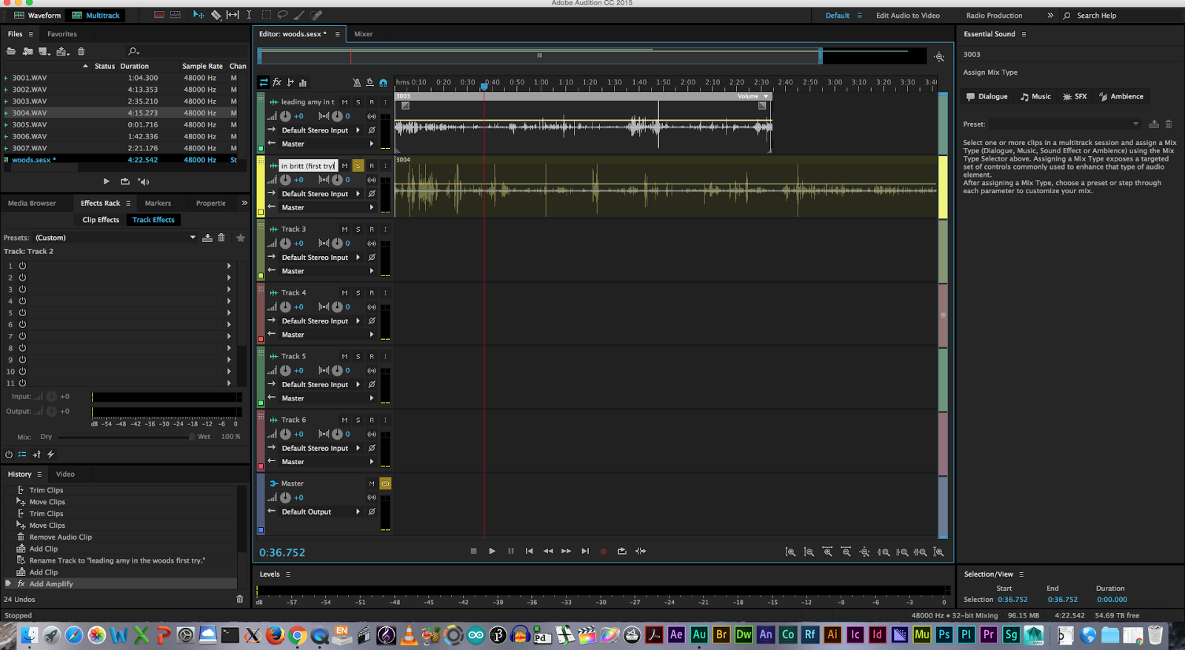The image size is (1185, 650).
Task: Expand more workspaces chevron at top right
Action: tap(1050, 15)
